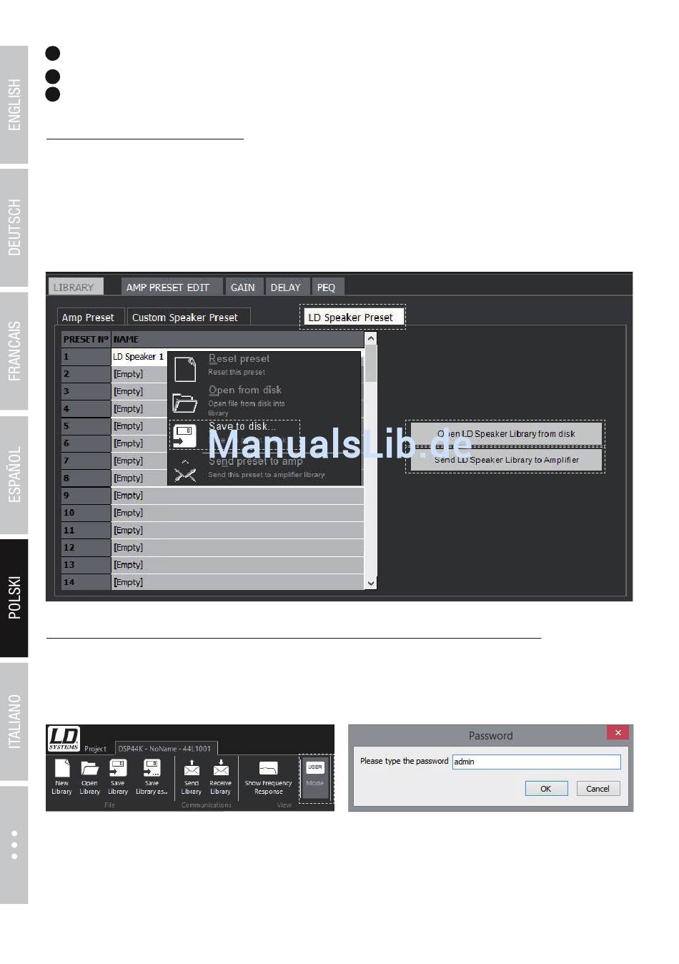Image resolution: width=679 pixels, height=964 pixels.
Task: Go to the DELAY tab
Action: (286, 287)
